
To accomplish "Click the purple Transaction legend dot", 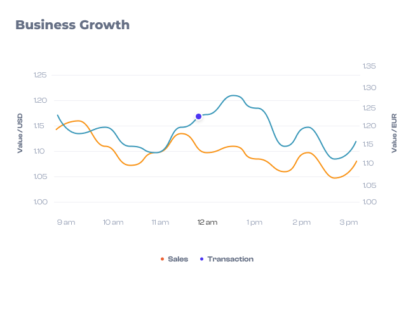I will click(x=202, y=259).
